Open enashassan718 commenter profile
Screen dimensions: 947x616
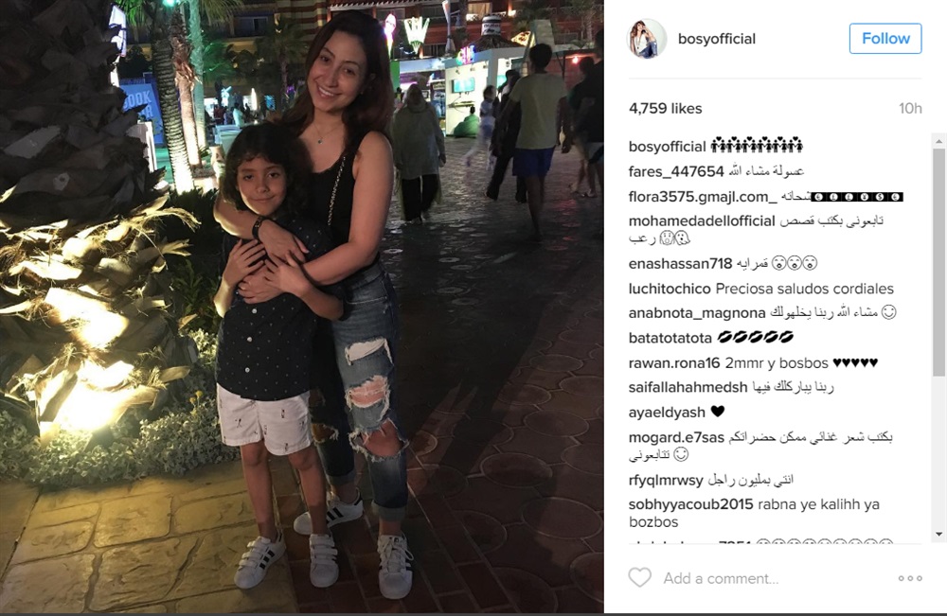coord(680,264)
